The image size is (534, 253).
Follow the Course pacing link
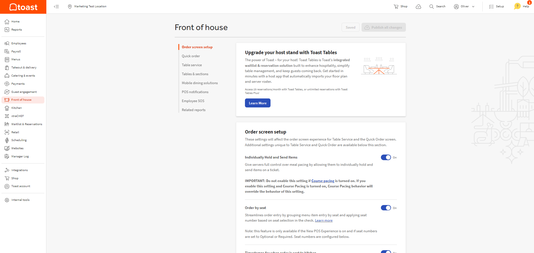[323, 181]
